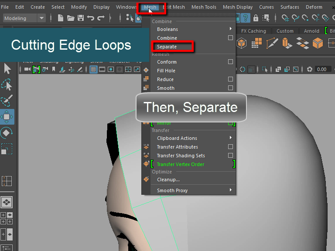This screenshot has width=335, height=251.
Task: Open the Modeling menu set dropdown
Action: [24, 18]
